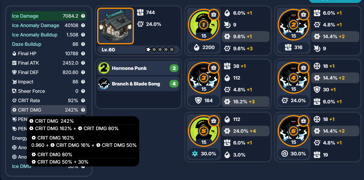Select the Branch & Blade Song set

tap(138, 84)
